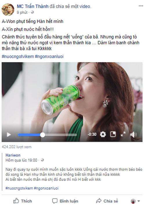Open post options three-dot menu

tap(141, 6)
